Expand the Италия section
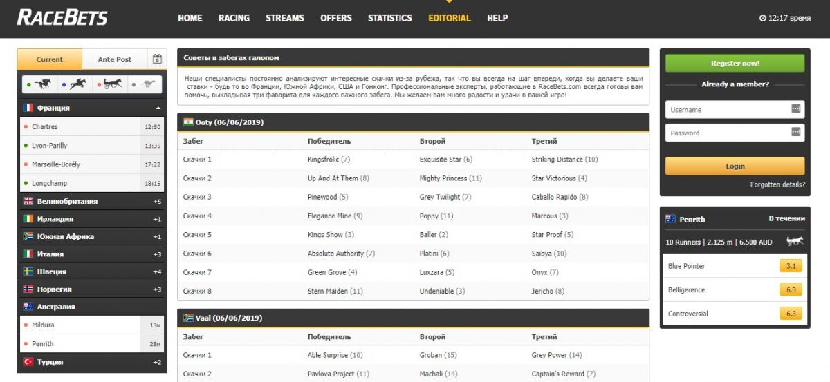 92,254
